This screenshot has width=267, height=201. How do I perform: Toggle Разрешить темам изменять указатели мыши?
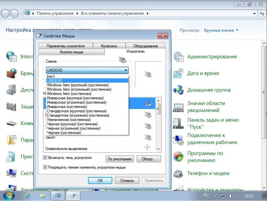(45, 167)
